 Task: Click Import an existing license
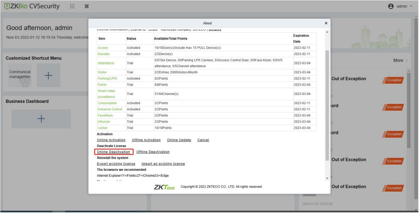[163, 164]
